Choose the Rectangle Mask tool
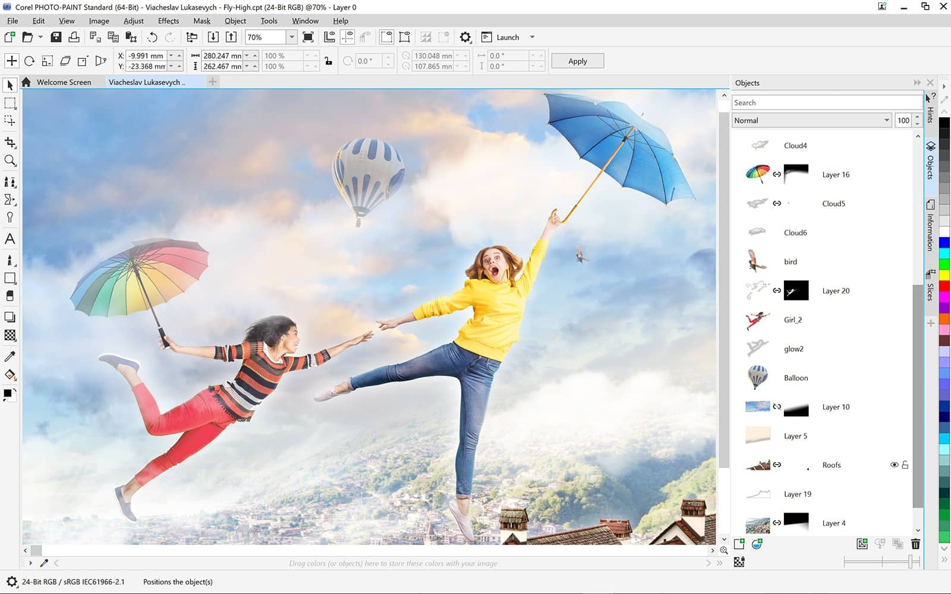The width and height of the screenshot is (951, 594). click(10, 103)
